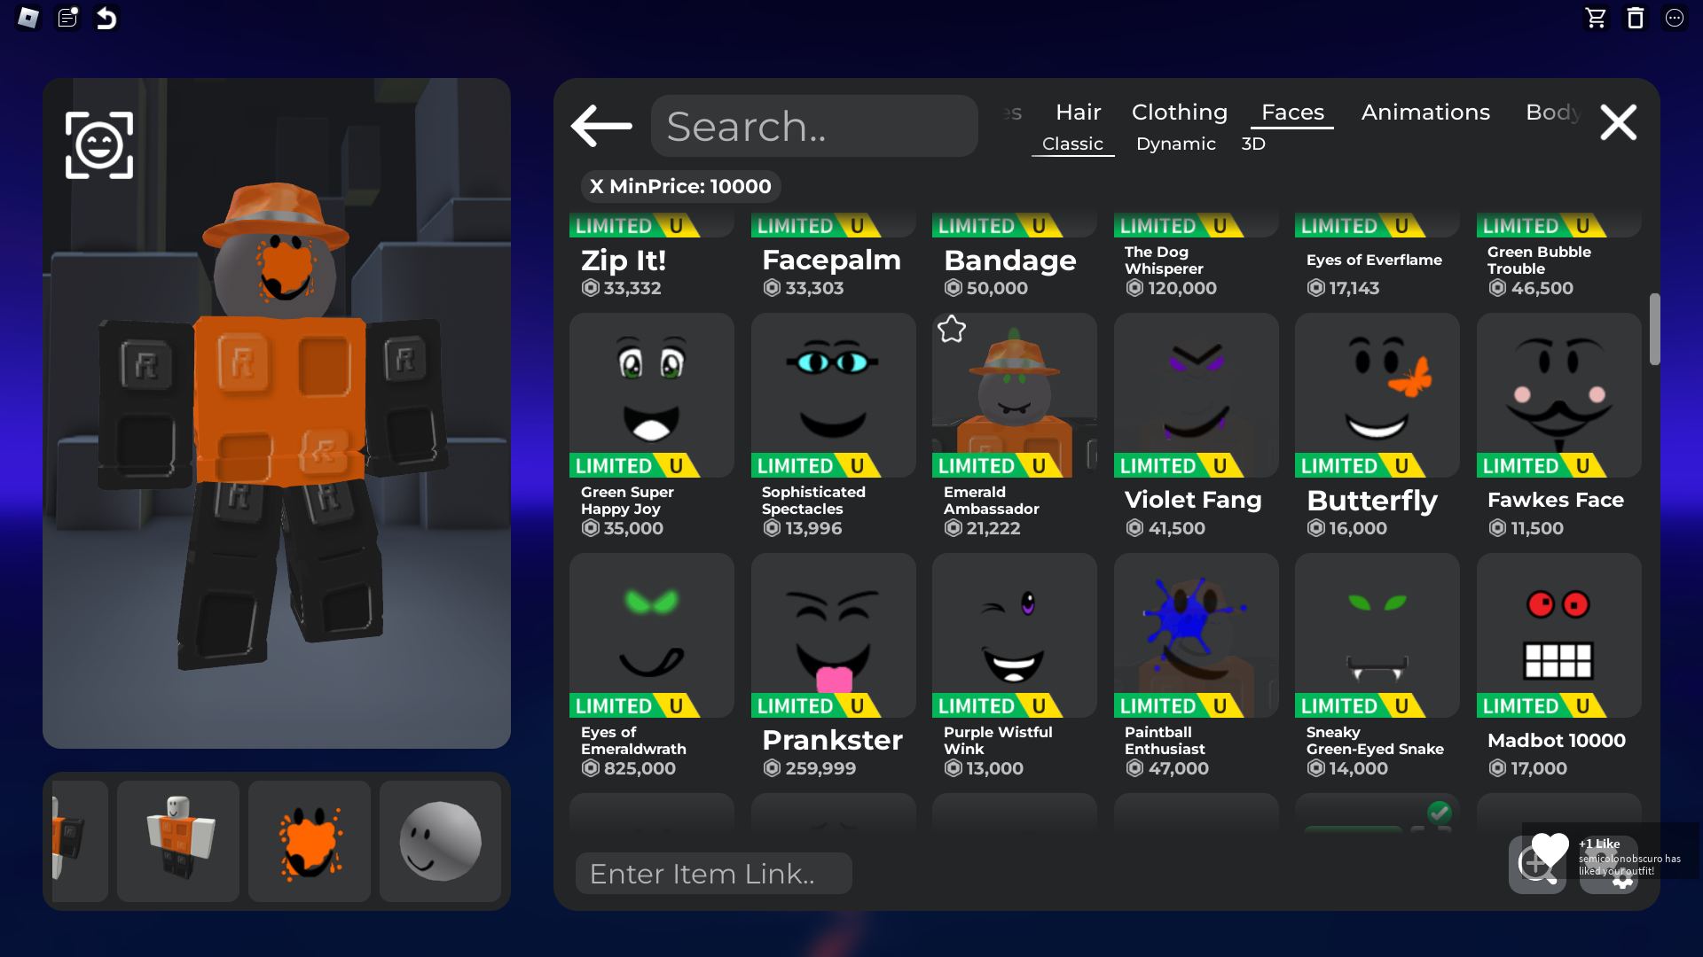Click the trash can icon
This screenshot has width=1703, height=957.
pyautogui.click(x=1635, y=18)
